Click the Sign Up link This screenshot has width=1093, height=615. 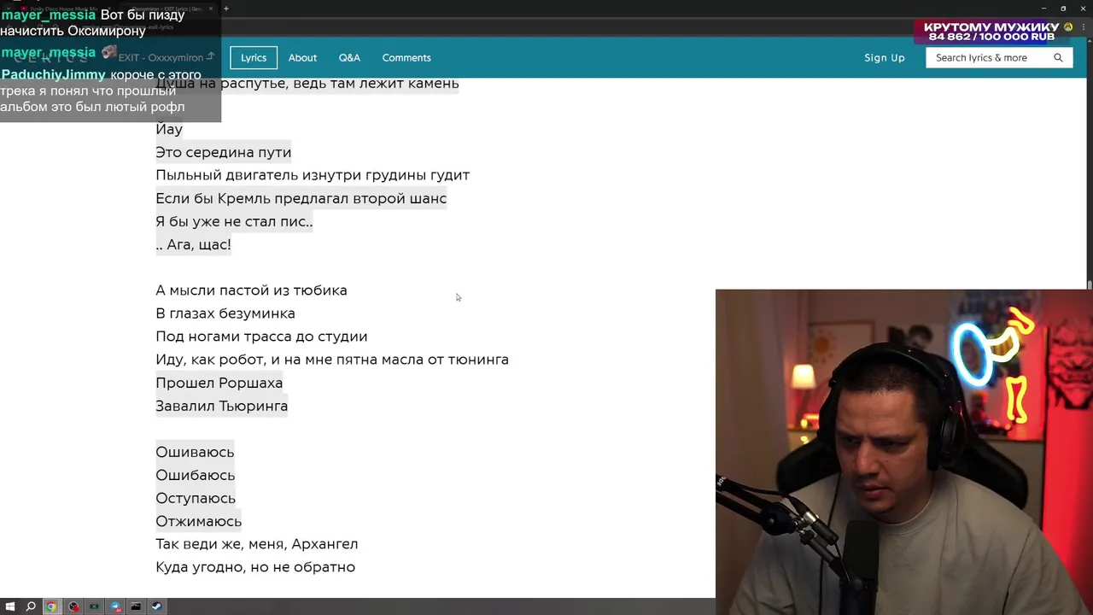884,58
